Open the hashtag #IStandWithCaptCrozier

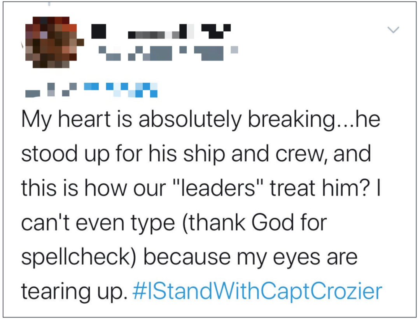pyautogui.click(x=257, y=291)
